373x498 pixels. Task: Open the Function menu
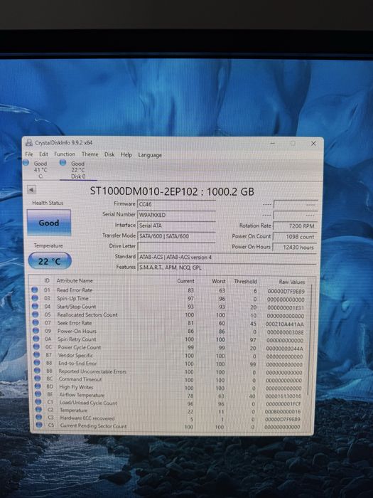pos(65,154)
